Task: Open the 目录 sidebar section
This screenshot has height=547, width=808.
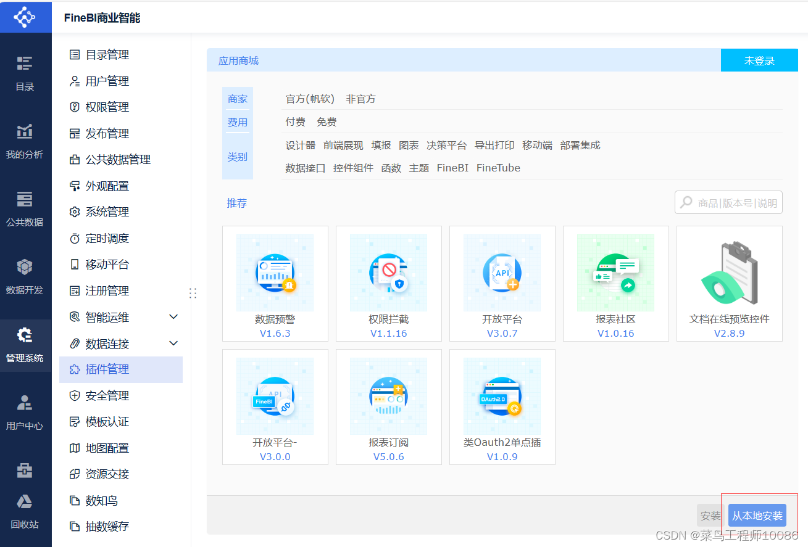Action: pos(25,73)
